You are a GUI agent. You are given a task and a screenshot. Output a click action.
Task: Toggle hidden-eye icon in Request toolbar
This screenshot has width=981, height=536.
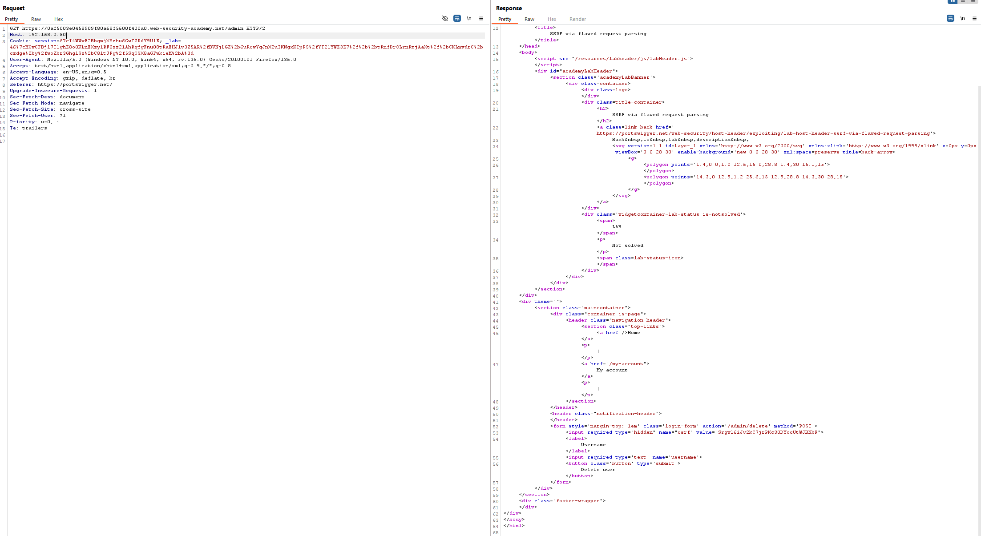click(x=445, y=18)
